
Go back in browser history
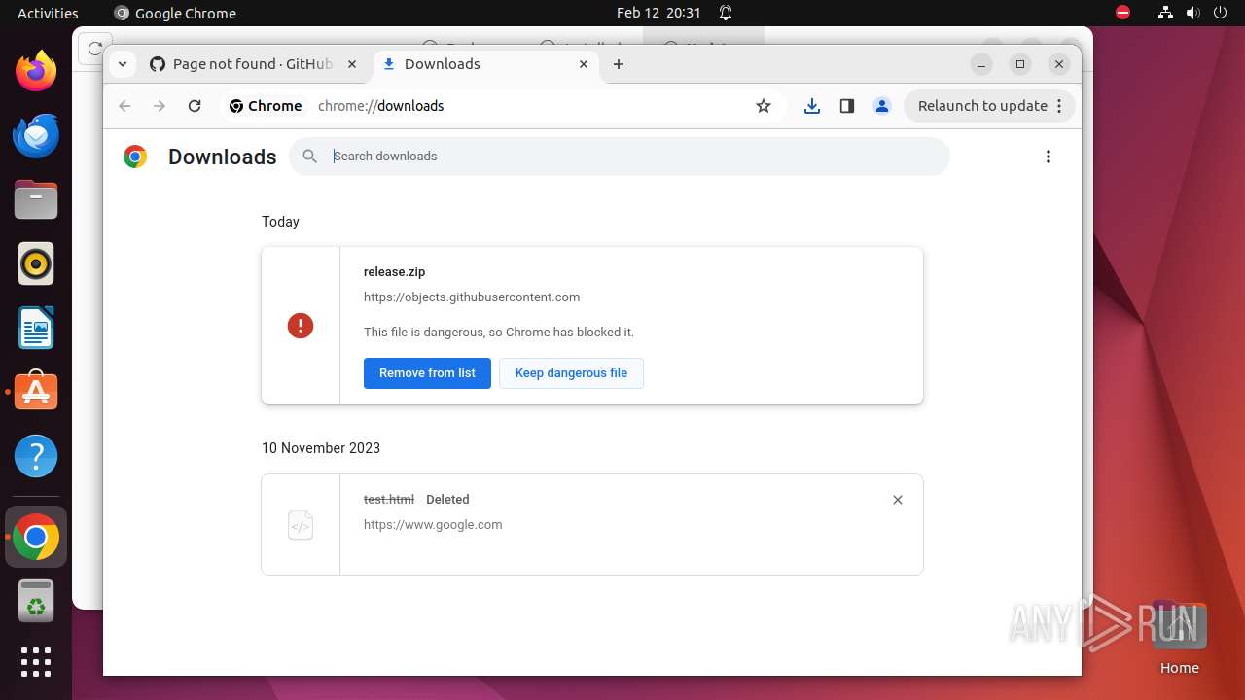click(x=124, y=106)
